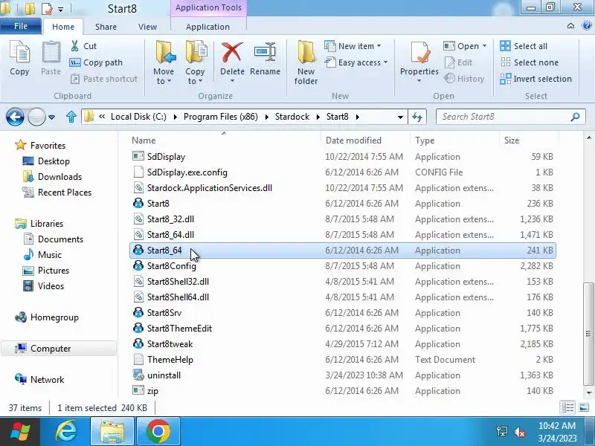Switch to the Application tools tab
The height and width of the screenshot is (446, 595).
coord(208,27)
